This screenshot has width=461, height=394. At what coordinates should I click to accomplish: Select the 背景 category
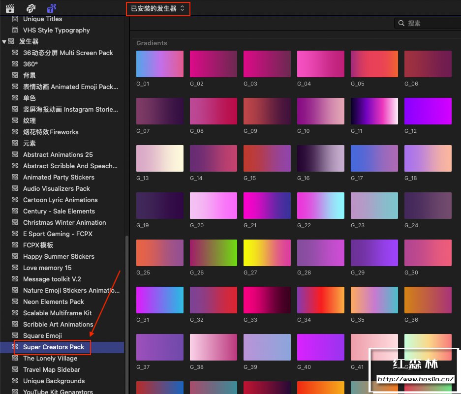pyautogui.click(x=30, y=75)
